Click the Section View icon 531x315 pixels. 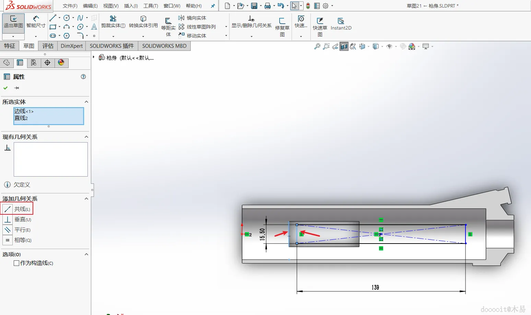click(x=344, y=46)
